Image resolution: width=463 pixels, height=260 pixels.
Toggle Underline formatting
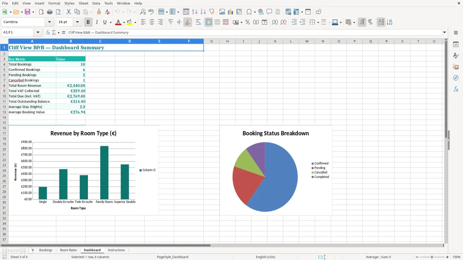pos(105,22)
